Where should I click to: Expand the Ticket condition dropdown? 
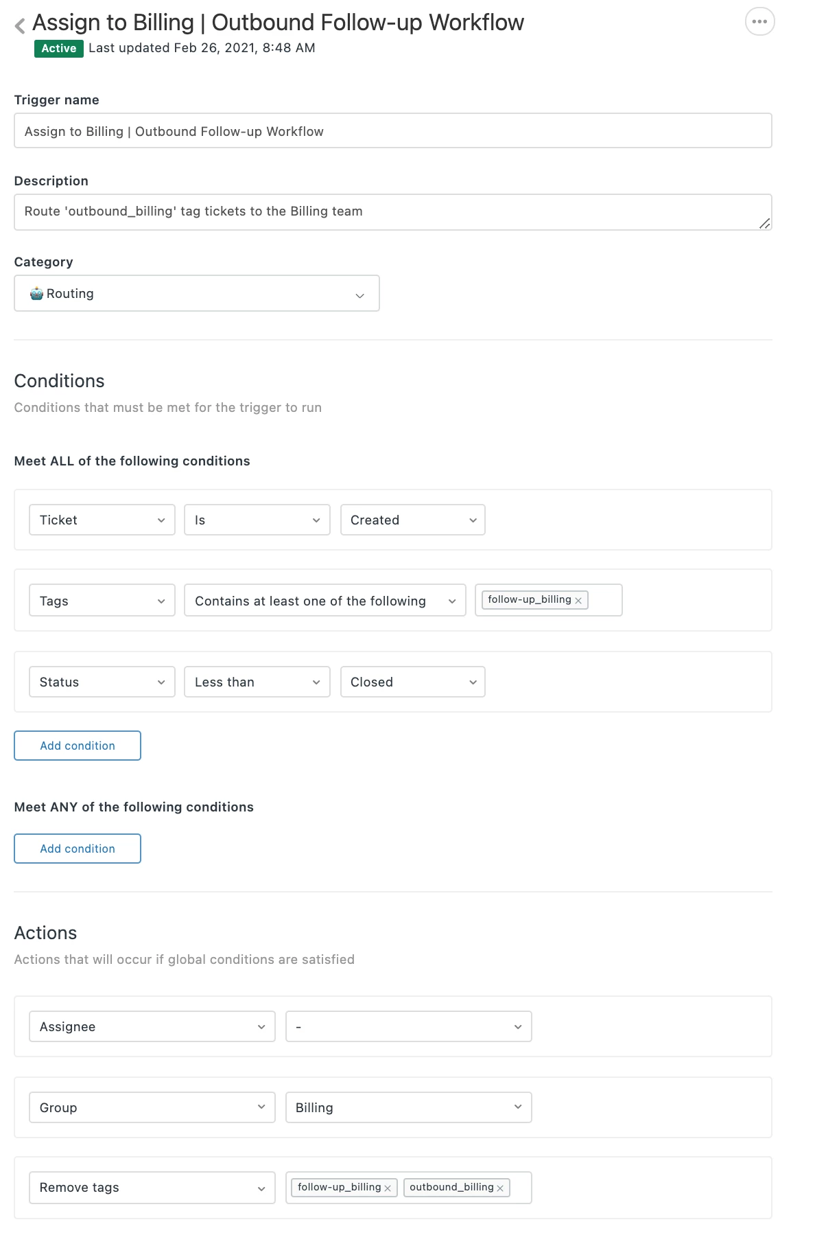102,520
